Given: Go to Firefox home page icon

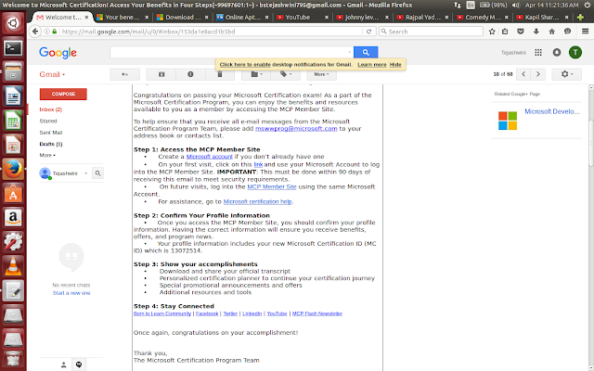Looking at the screenshot, I should tap(551, 32).
